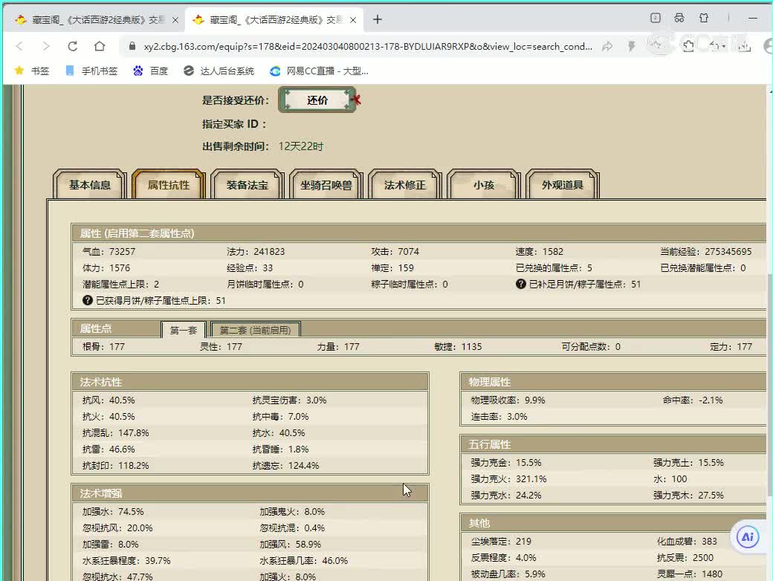Select the 第二套 (当前启用) attribute tab
Image resolution: width=773 pixels, height=581 pixels.
coord(256,330)
